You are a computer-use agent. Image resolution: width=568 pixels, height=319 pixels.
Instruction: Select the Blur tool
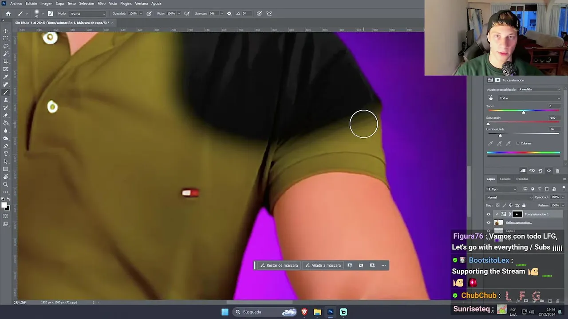[6, 131]
